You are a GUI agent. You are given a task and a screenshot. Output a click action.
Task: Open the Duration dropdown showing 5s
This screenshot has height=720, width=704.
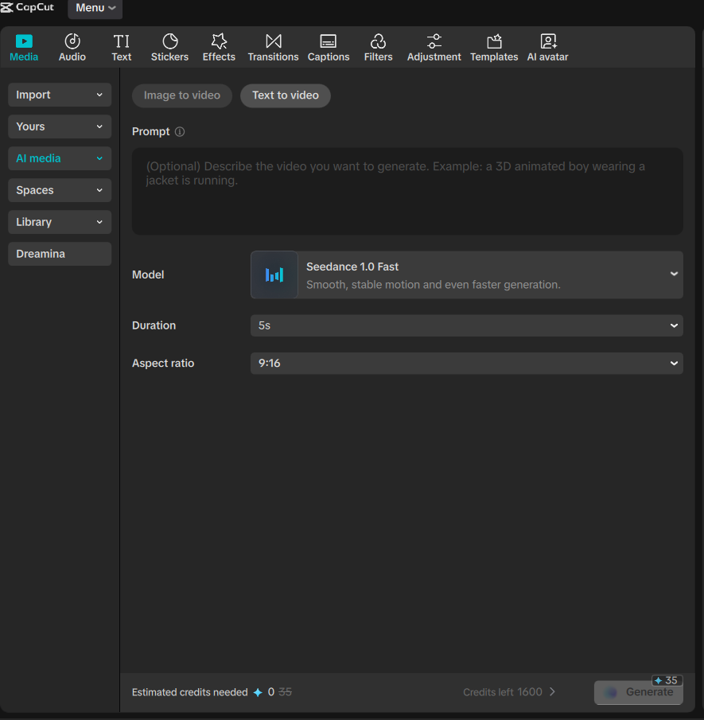(x=467, y=325)
